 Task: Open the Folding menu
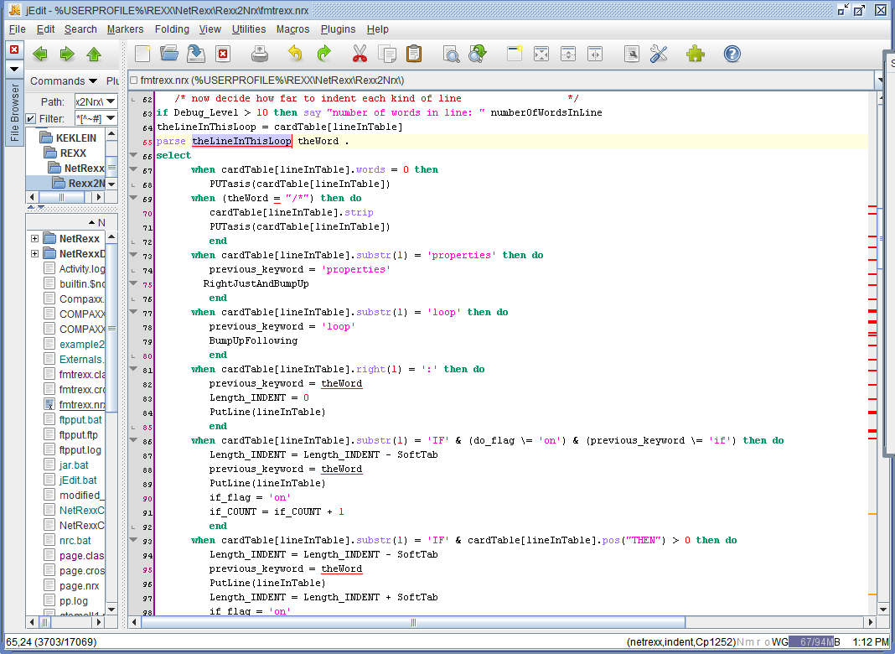(x=172, y=29)
